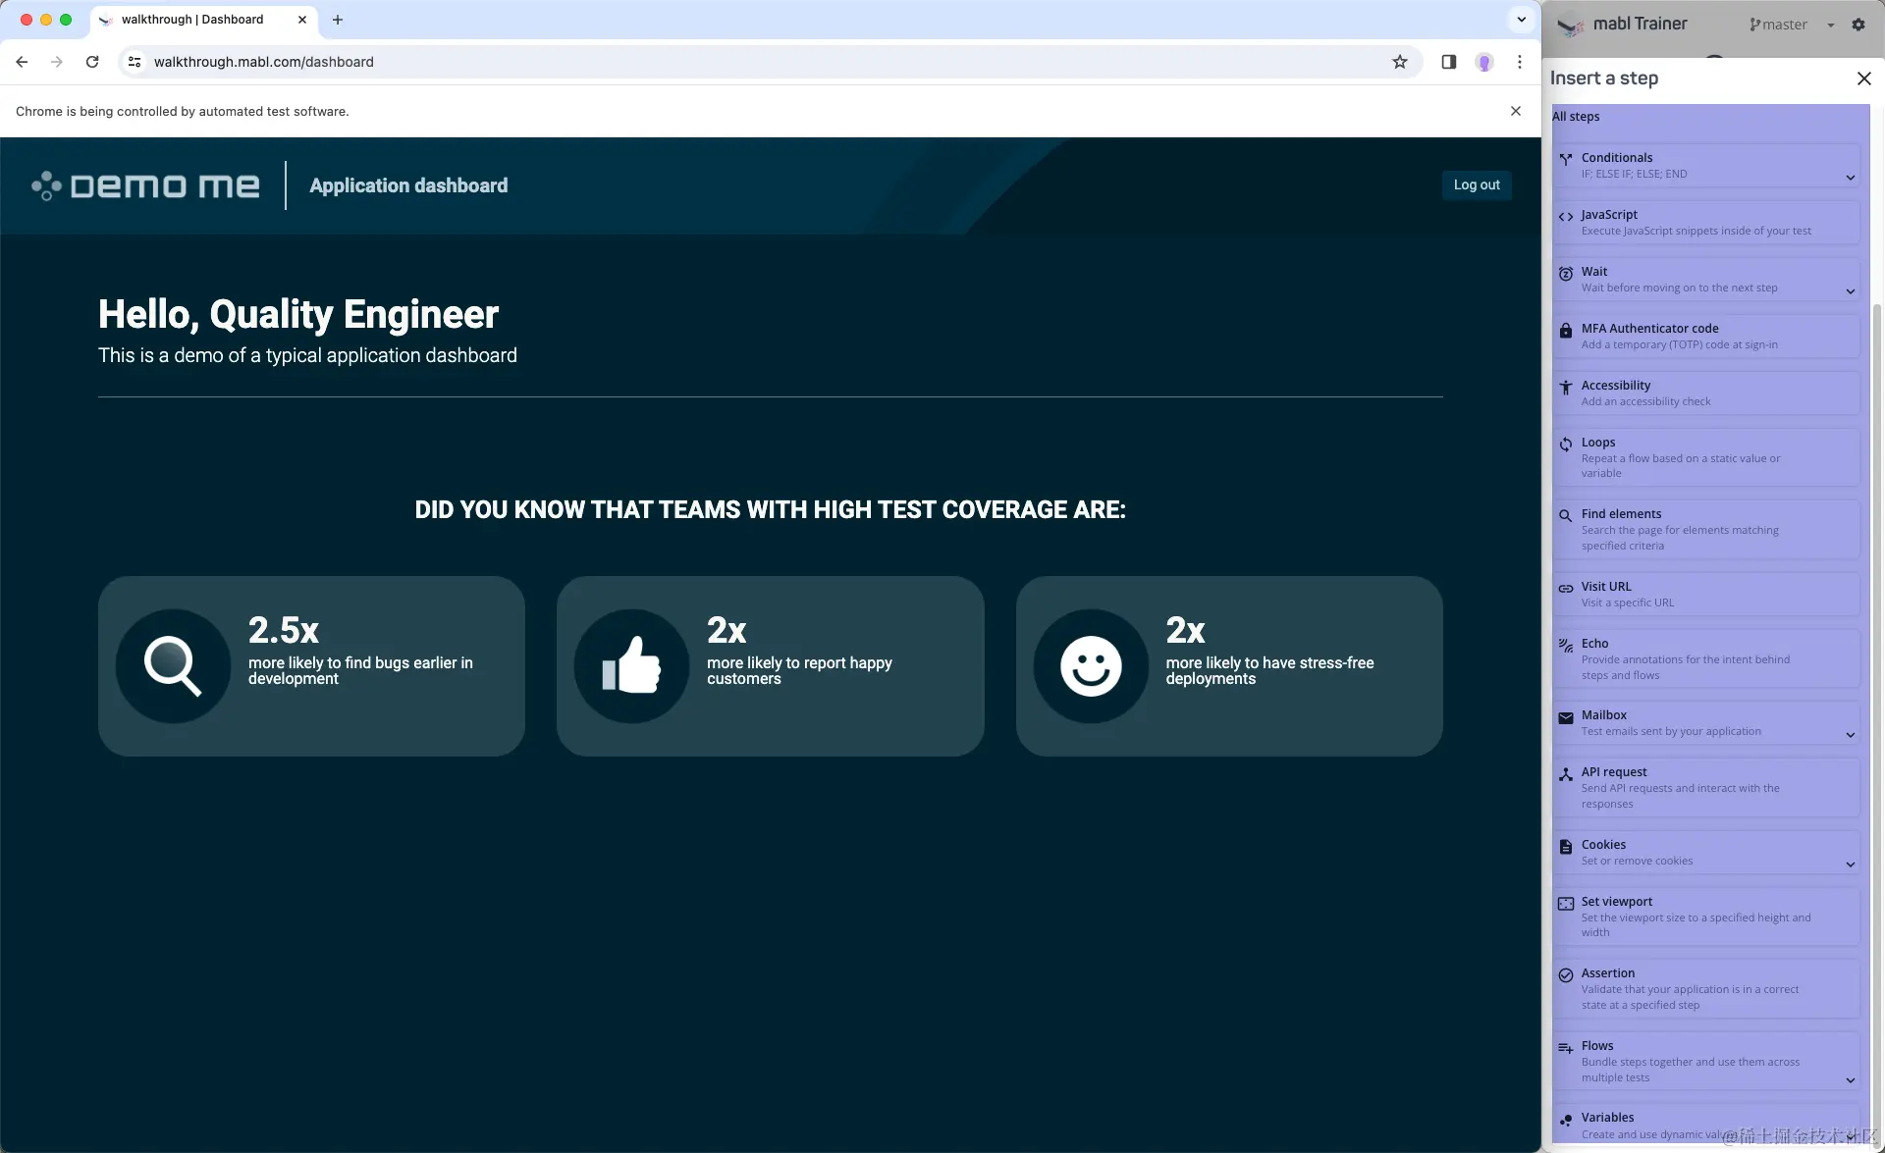
Task: Bookmark page with the star icon
Action: 1400,62
